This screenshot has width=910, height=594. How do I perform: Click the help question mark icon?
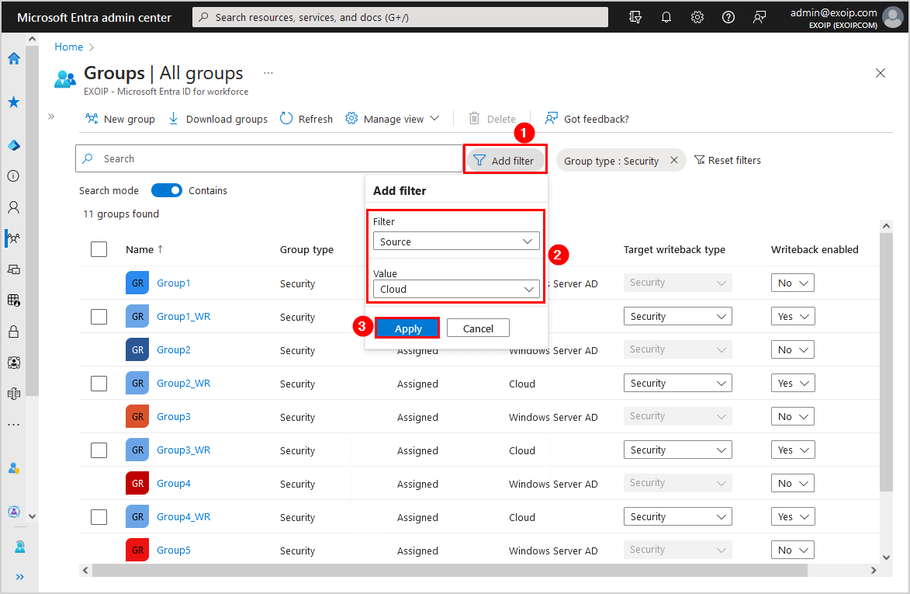(x=728, y=17)
